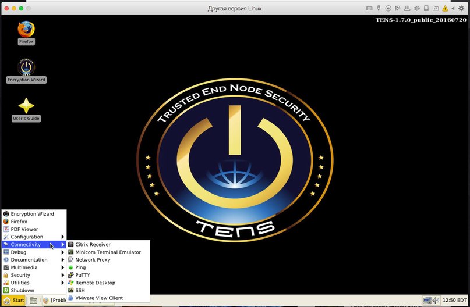Click the Start button in the taskbar
The height and width of the screenshot is (307, 470).
click(14, 300)
